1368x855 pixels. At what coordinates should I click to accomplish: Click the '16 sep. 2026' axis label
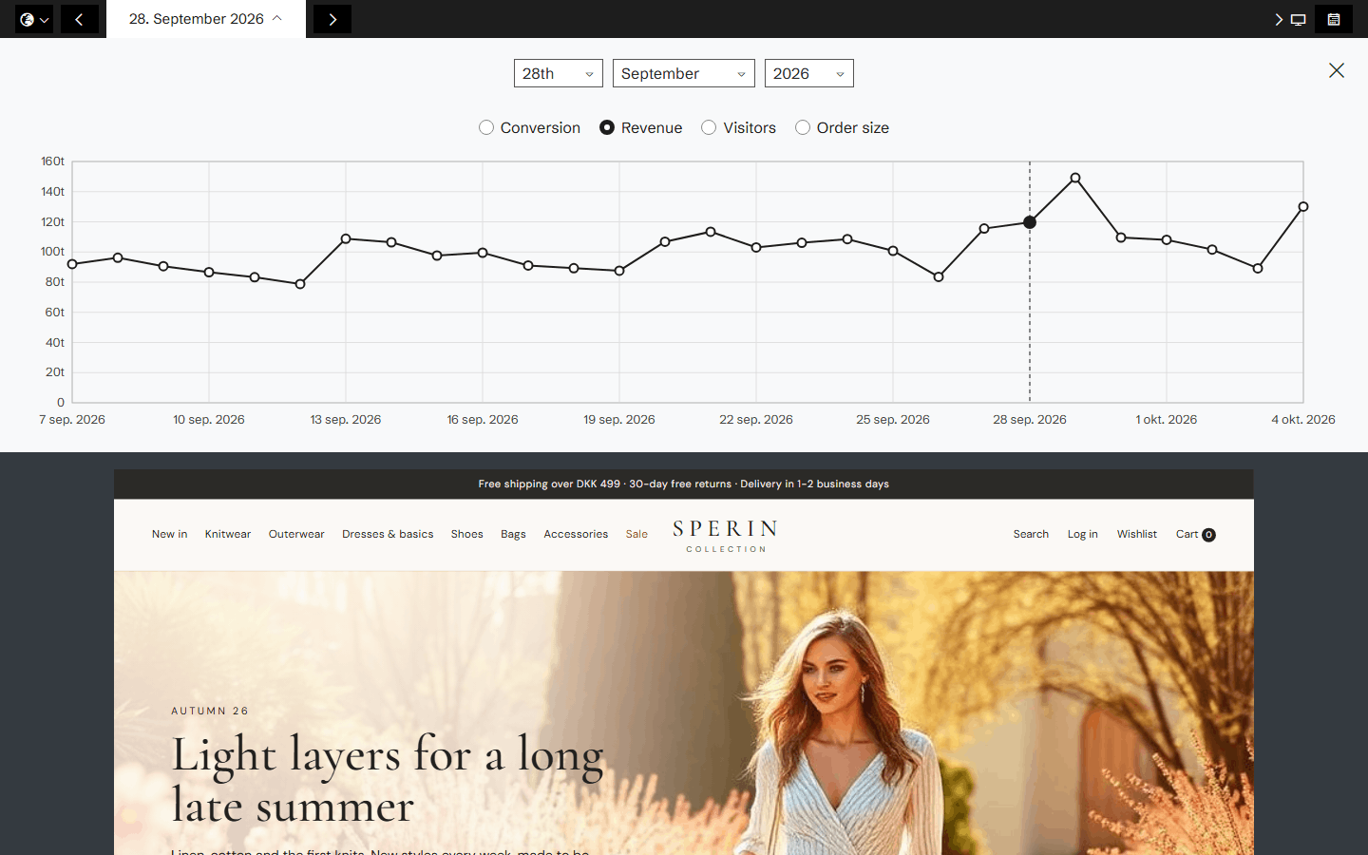[483, 419]
